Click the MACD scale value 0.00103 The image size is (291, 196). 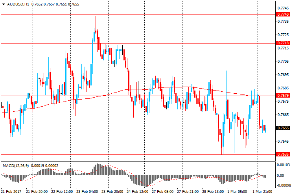283,165
